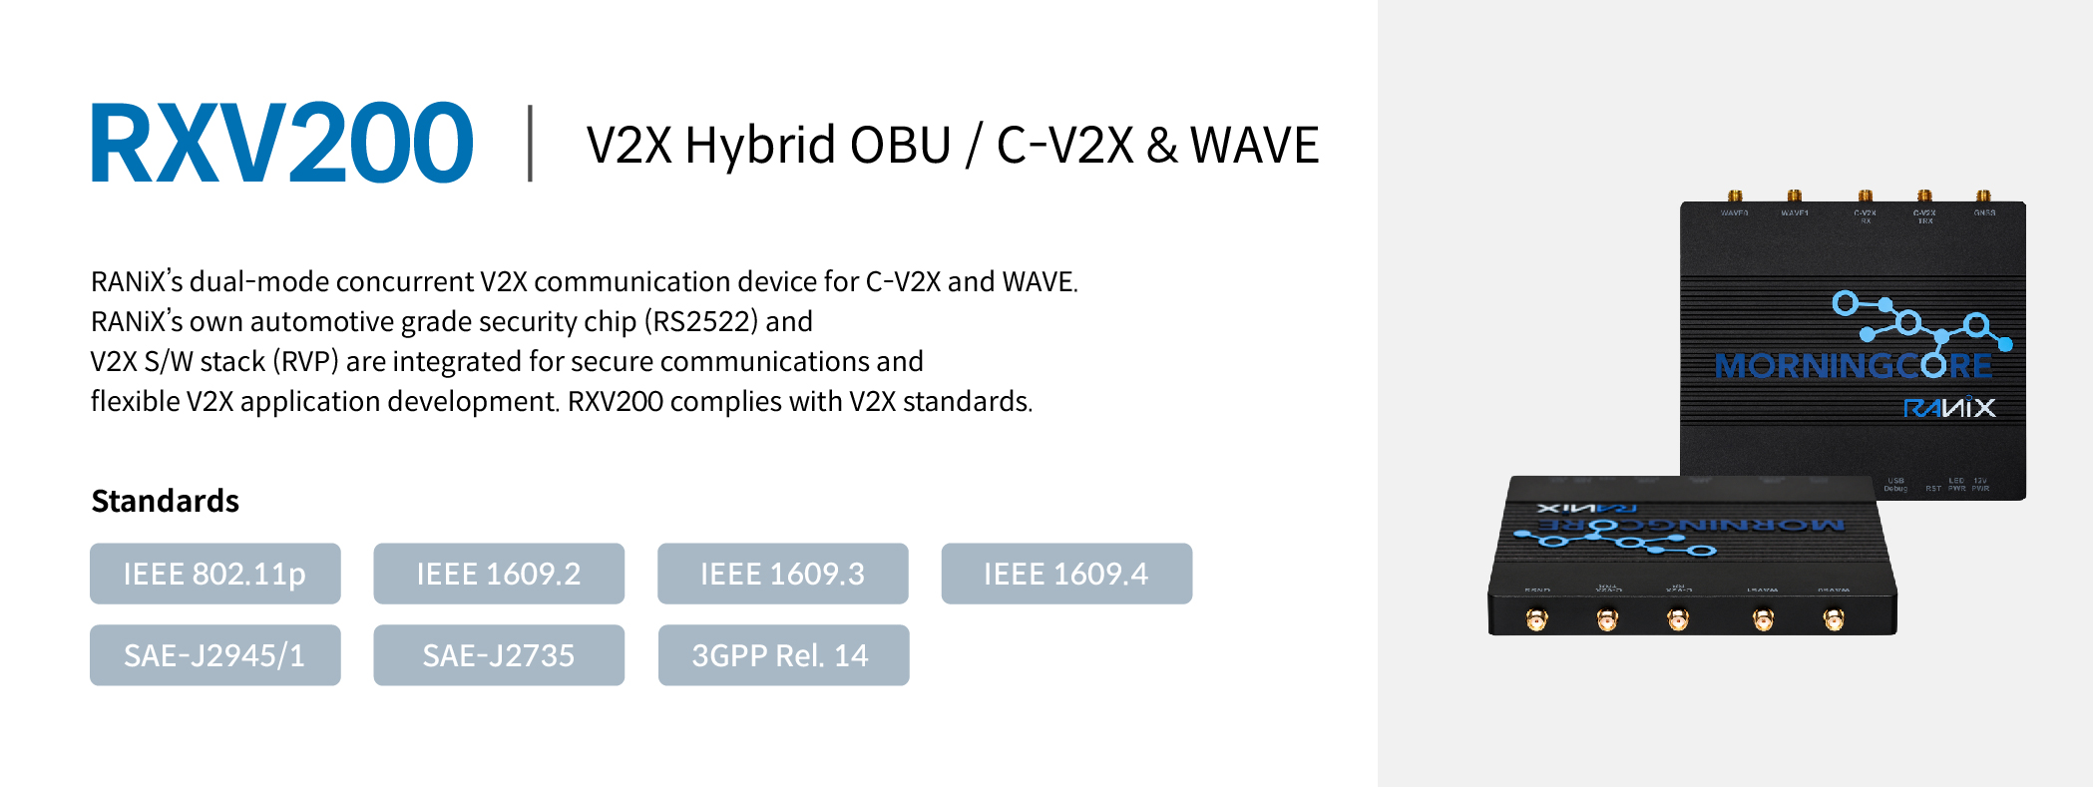The height and width of the screenshot is (787, 2093).
Task: Click the IEEE 802.11p standard badge
Action: click(215, 574)
